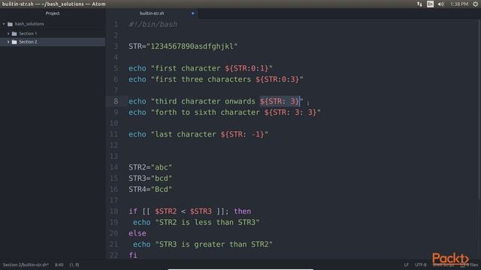Click the Section 2/builtin-str.sh path in status bar

point(26,265)
